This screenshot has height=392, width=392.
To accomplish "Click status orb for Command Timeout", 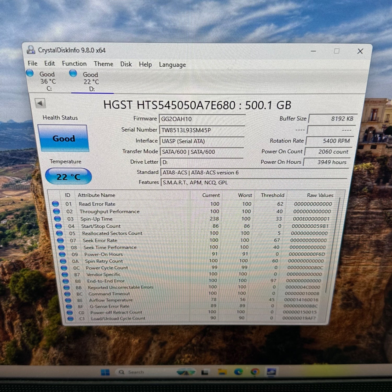I will (67, 294).
